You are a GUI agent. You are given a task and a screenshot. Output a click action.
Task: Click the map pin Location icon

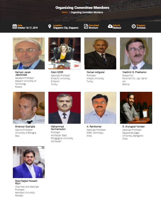pos(50,26)
